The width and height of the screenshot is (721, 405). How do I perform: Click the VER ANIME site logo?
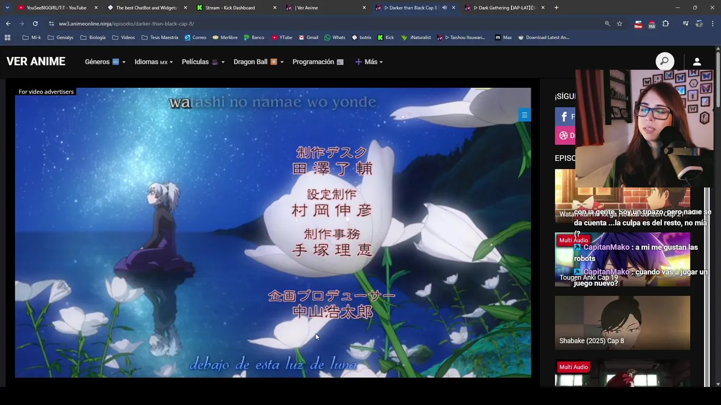[36, 62]
